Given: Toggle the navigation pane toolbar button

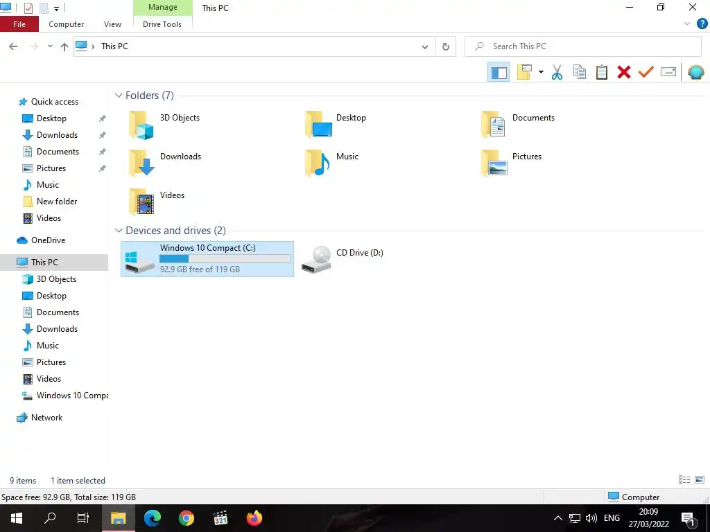Looking at the screenshot, I should (x=499, y=72).
